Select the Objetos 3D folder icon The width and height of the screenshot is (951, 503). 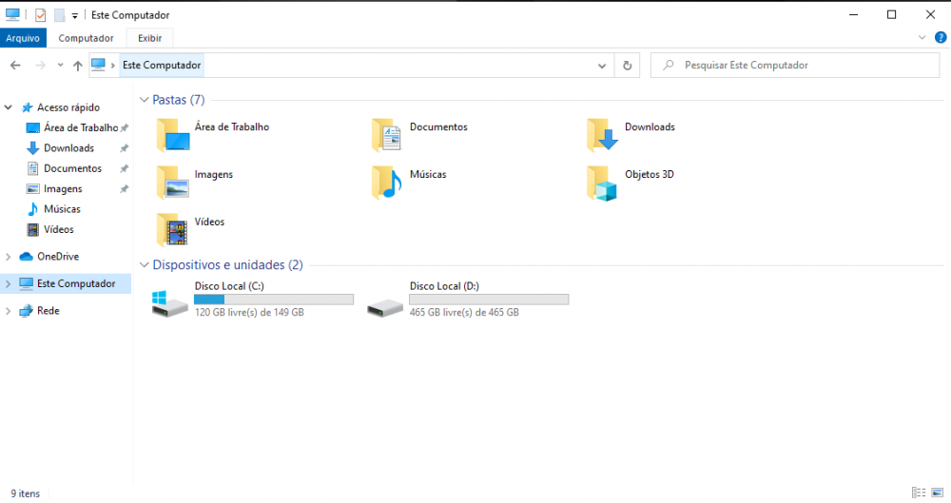pyautogui.click(x=603, y=183)
